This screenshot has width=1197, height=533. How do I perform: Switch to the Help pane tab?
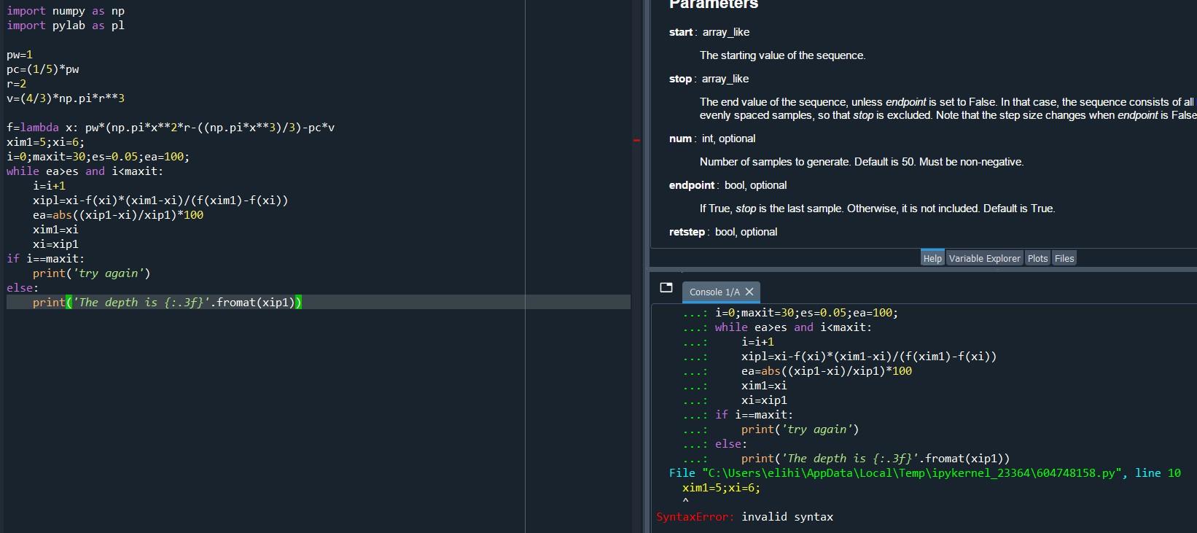[932, 258]
